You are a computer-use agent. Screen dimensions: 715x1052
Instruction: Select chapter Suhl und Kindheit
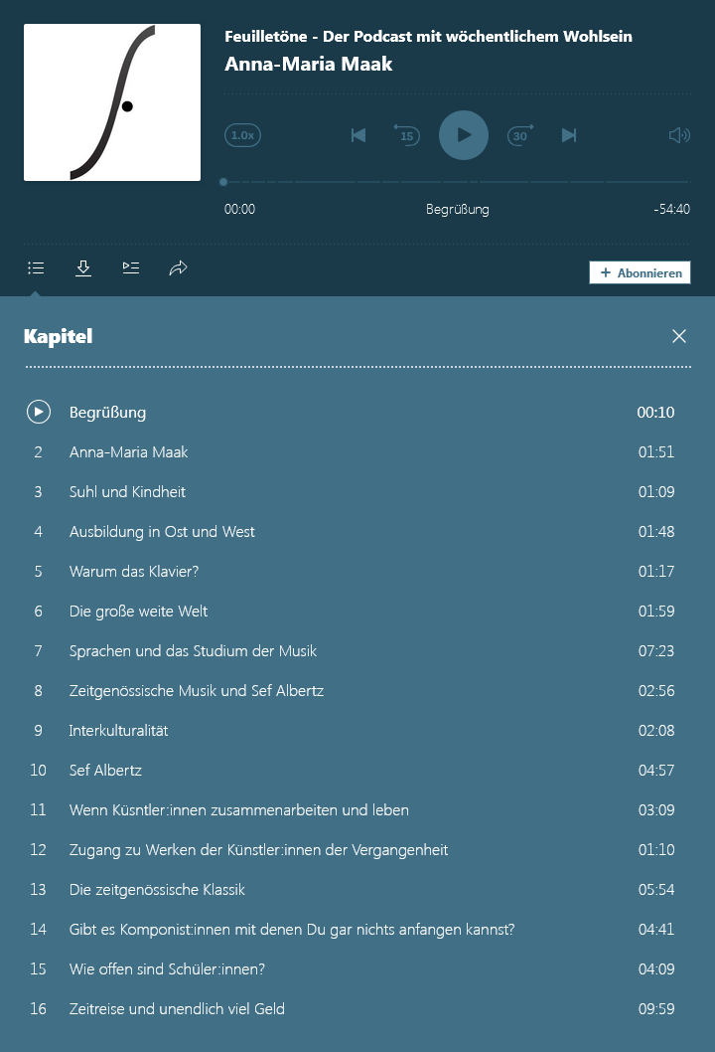pyautogui.click(x=127, y=491)
